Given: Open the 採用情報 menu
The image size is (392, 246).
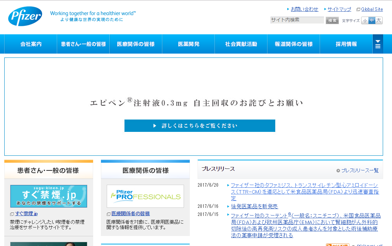Looking at the screenshot, I should [346, 44].
